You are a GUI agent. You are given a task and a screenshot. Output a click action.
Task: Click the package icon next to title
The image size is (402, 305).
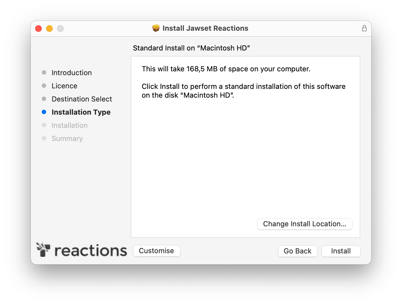tap(156, 28)
